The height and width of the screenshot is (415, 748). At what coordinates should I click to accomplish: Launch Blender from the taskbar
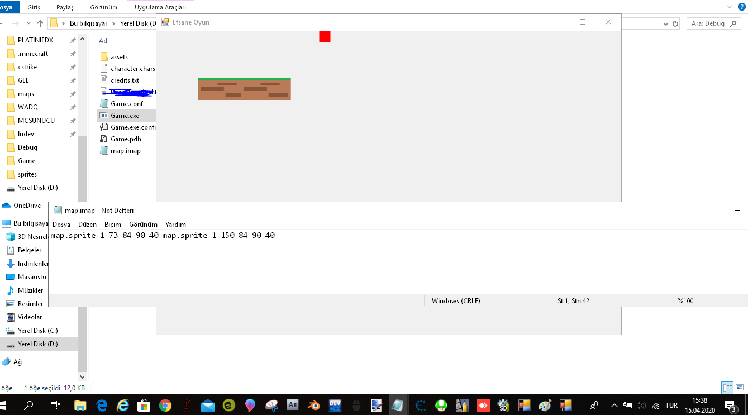tap(314, 406)
